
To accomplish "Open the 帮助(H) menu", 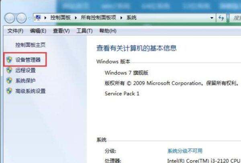I will tap(108, 31).
